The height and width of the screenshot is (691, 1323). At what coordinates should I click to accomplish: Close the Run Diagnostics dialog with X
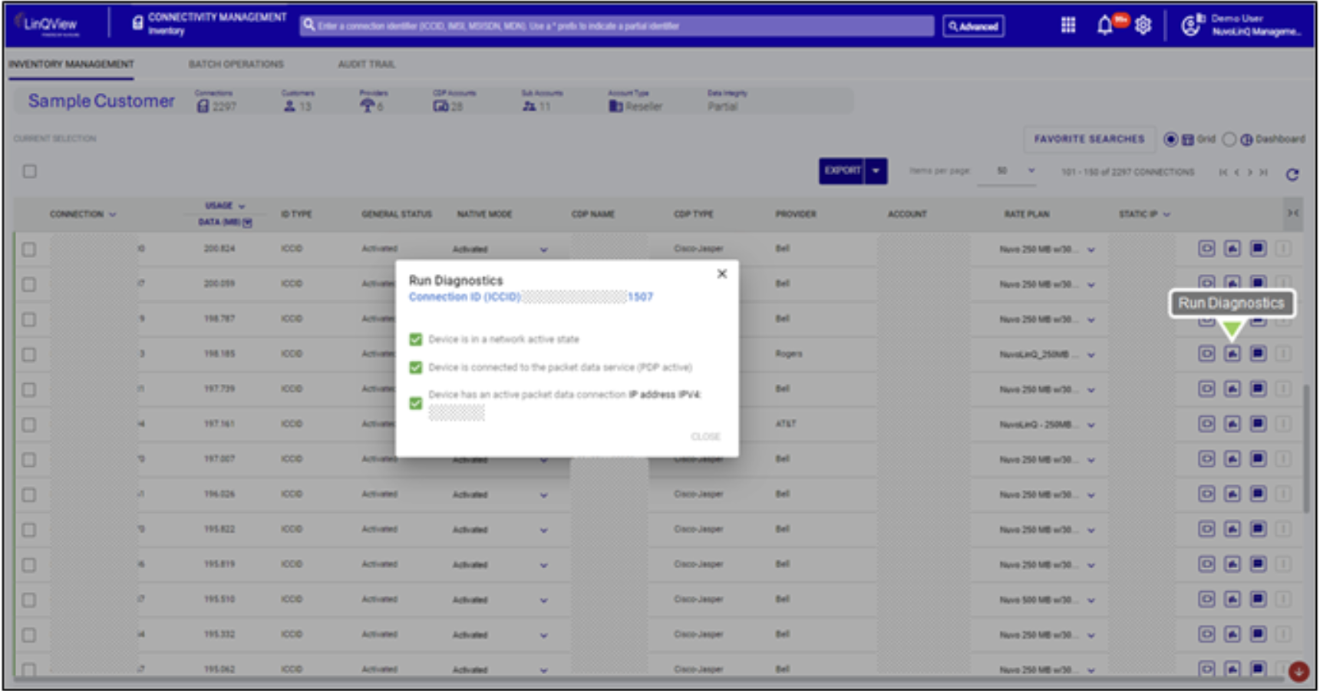721,274
